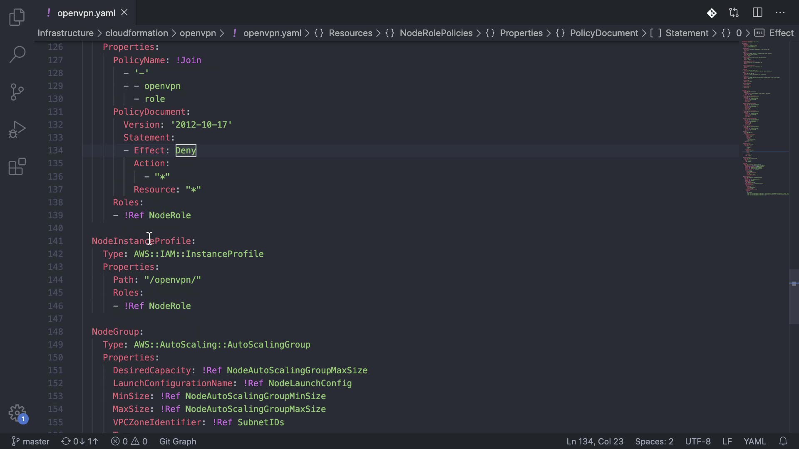This screenshot has height=449, width=799.
Task: Open the Manage gear menu
Action: click(17, 413)
